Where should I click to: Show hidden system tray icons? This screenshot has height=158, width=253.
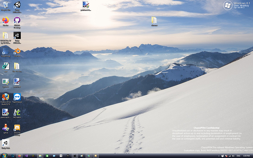point(219,156)
